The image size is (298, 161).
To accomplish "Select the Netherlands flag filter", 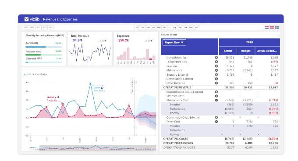I will click(x=267, y=28).
